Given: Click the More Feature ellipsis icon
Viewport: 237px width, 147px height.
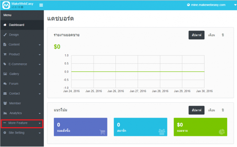Looking at the screenshot, I should [x=5, y=123].
